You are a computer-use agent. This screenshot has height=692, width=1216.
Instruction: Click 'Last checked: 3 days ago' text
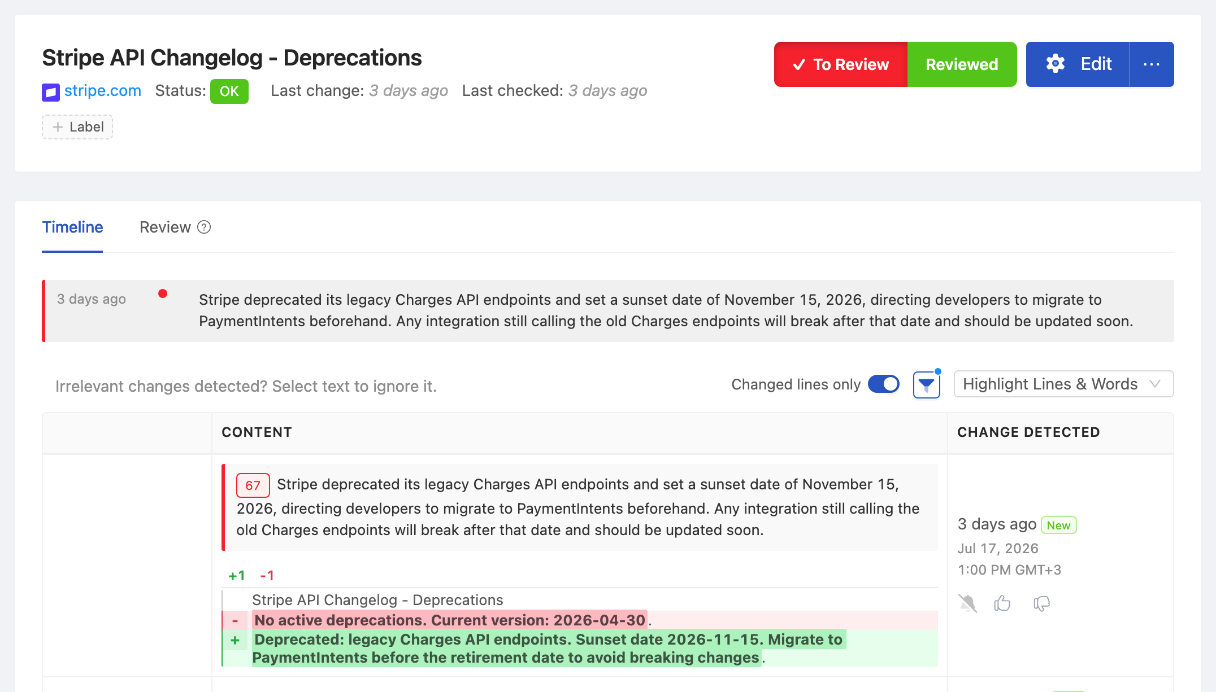point(554,91)
